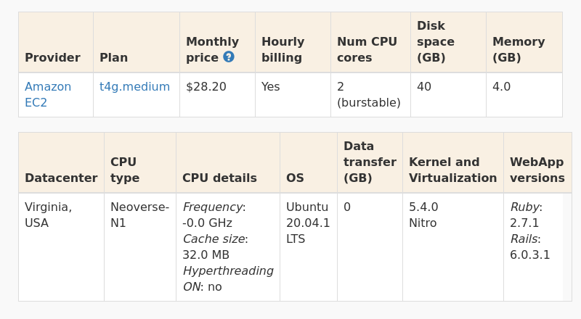Click the Neoverse-N1 CPU type cell

139,215
